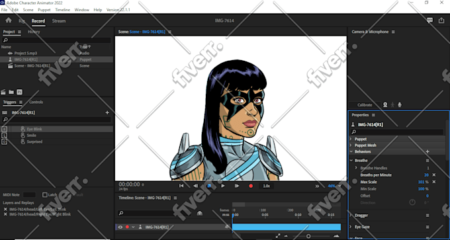Viewport: 450px width, 240px height.
Task: Click the Photoshop Ps icon in Project panel
Action: point(19,92)
